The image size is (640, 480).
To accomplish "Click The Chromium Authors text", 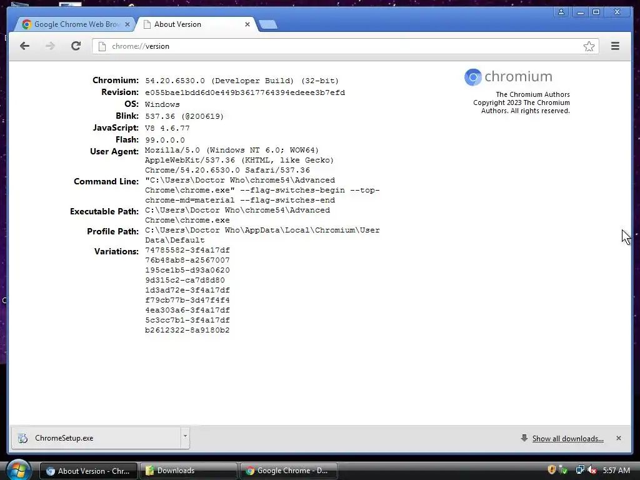I will (532, 94).
